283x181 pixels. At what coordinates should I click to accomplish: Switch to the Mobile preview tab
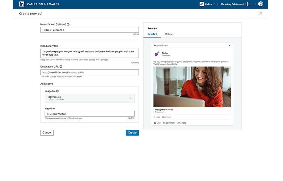(x=168, y=34)
